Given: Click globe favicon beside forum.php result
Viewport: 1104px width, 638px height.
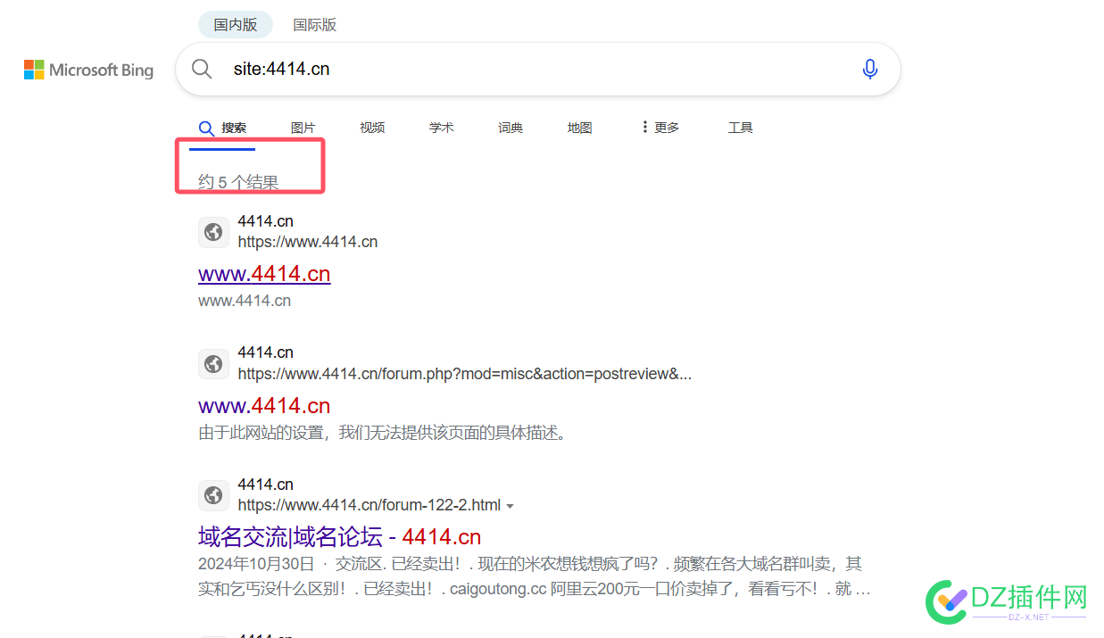Looking at the screenshot, I should point(213,364).
